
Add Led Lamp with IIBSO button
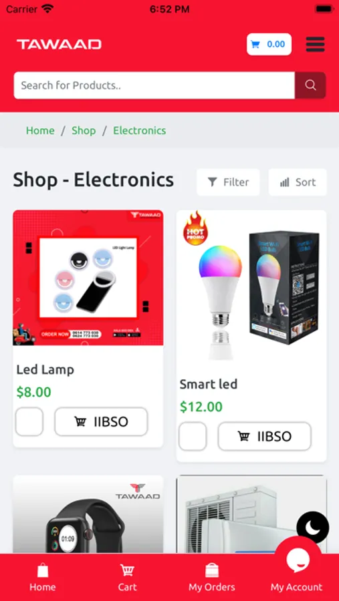(101, 421)
